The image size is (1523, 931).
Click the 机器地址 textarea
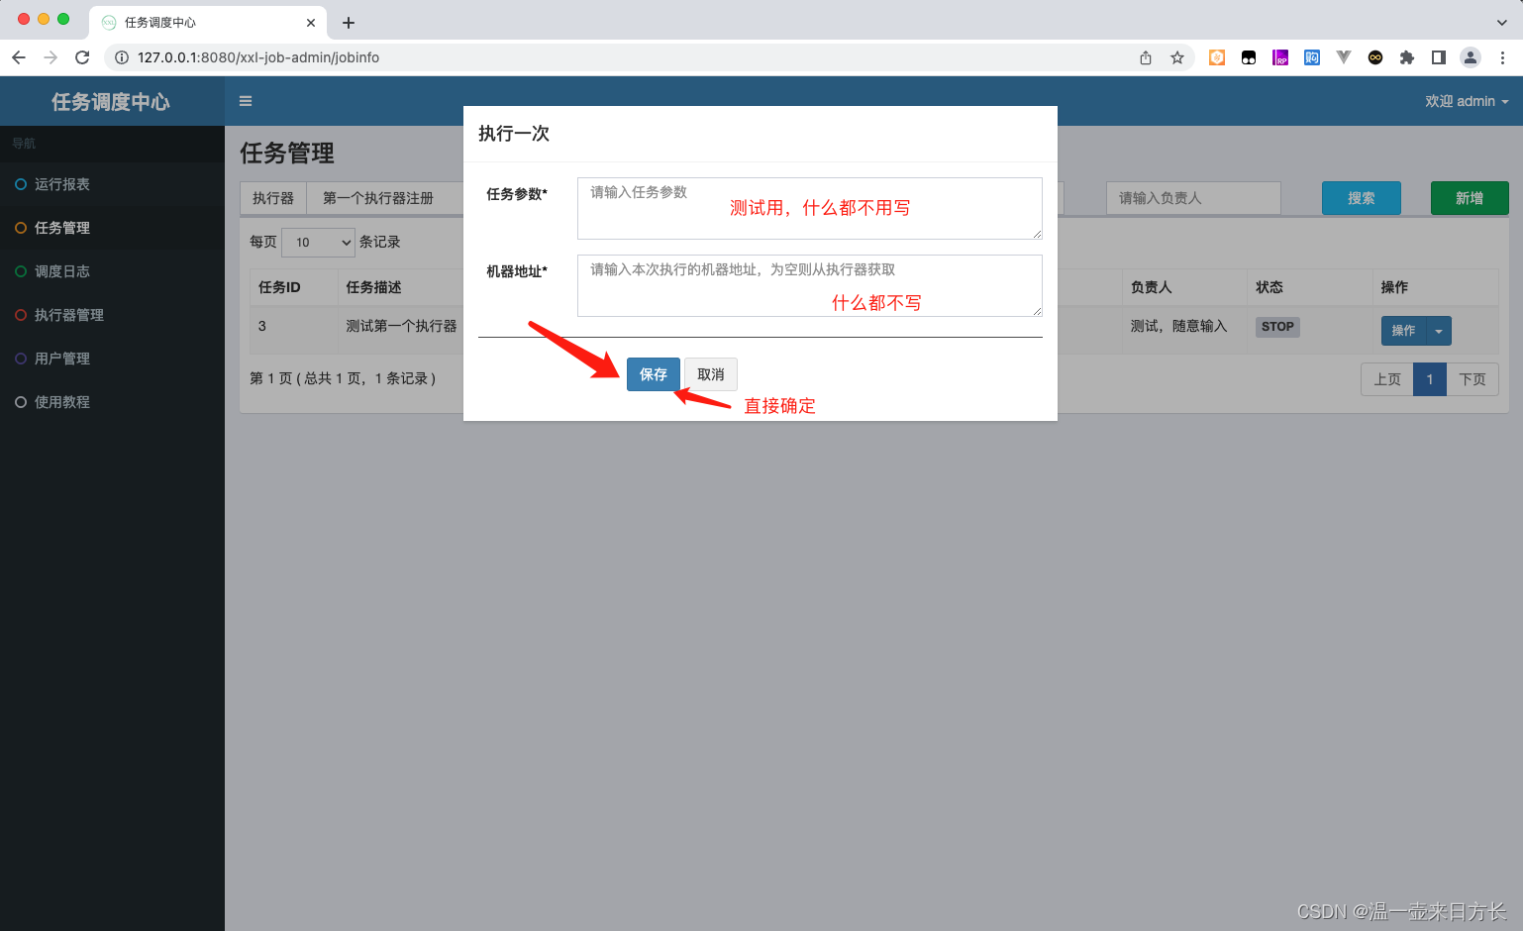pyautogui.click(x=810, y=285)
